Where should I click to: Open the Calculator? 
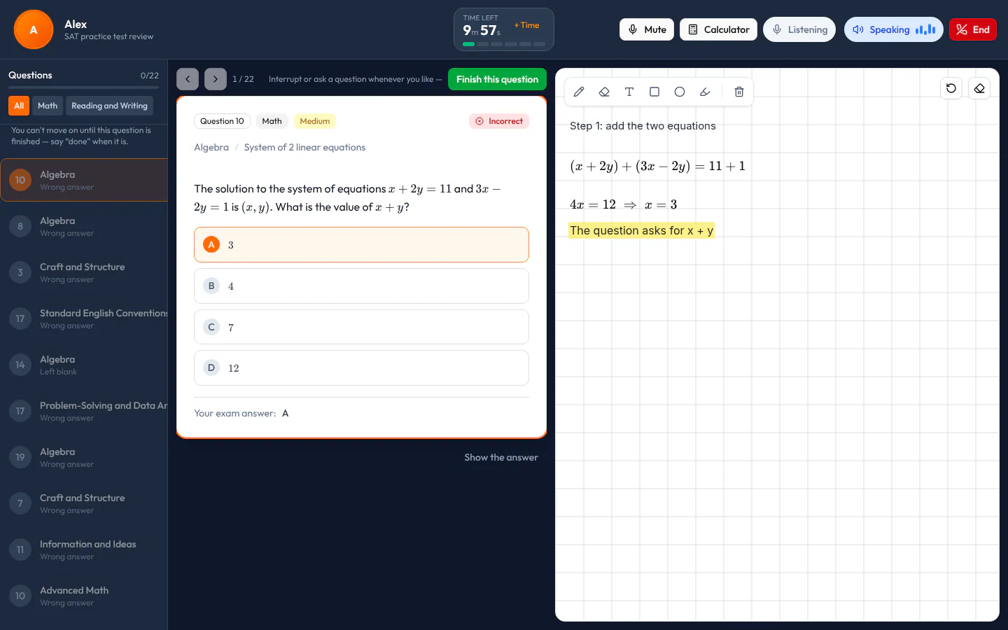pyautogui.click(x=718, y=29)
